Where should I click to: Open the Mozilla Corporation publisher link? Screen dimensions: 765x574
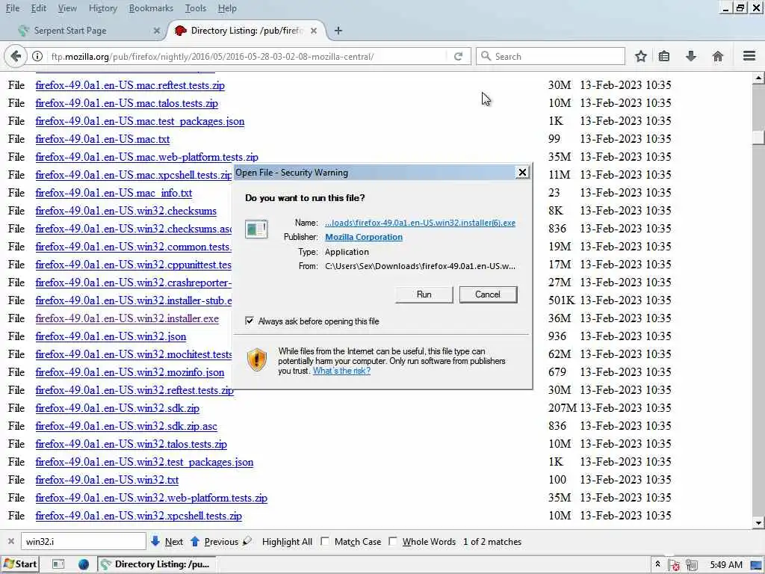tap(364, 237)
